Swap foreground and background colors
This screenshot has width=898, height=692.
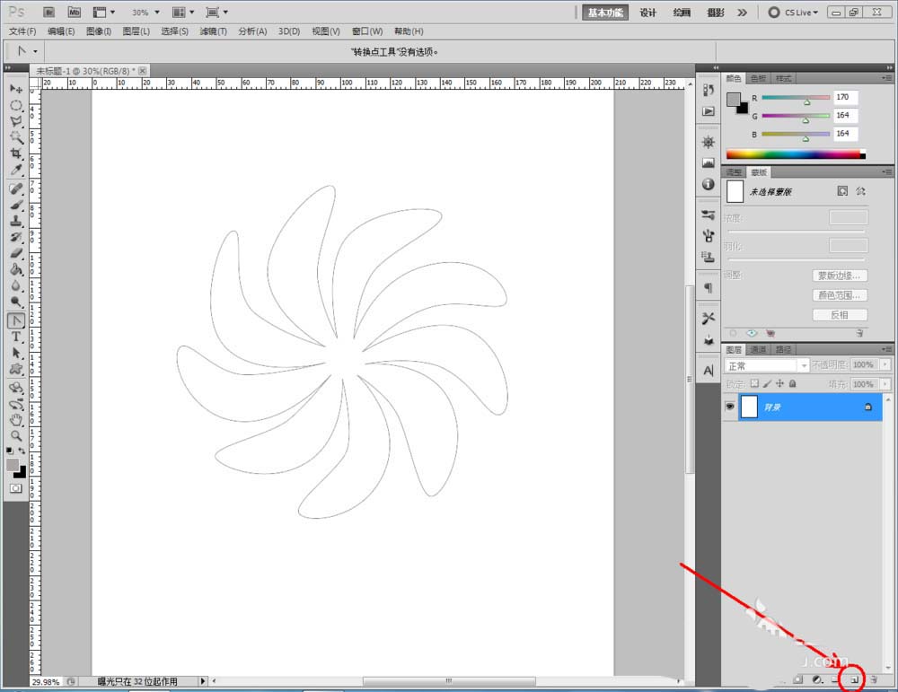click(22, 450)
